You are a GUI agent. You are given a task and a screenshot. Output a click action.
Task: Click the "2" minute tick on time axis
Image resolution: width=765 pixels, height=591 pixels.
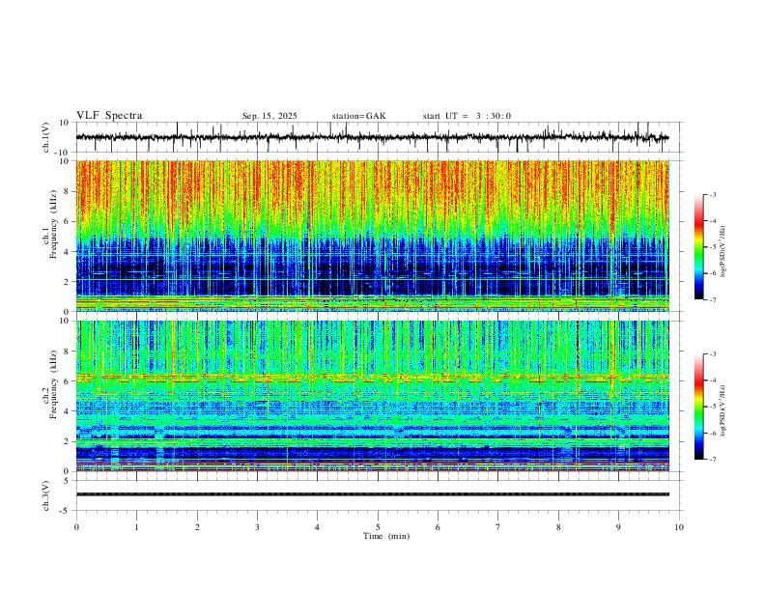[x=197, y=527]
